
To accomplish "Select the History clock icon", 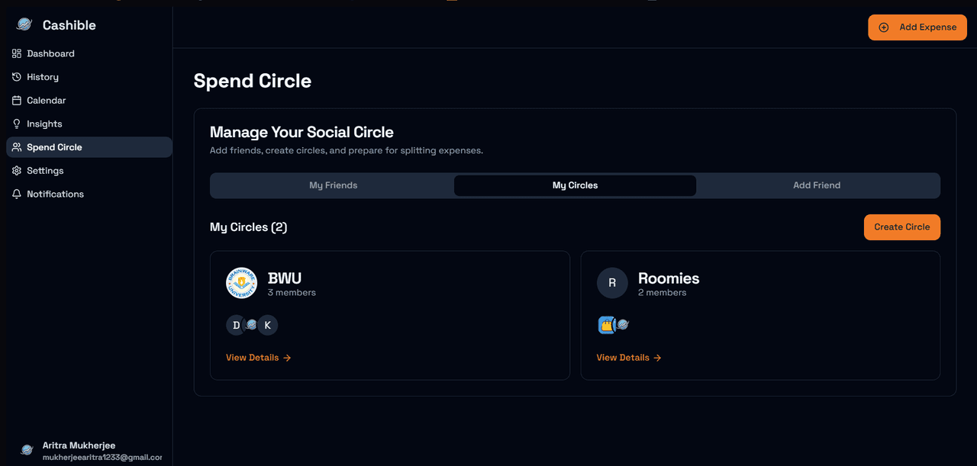I will pos(16,76).
